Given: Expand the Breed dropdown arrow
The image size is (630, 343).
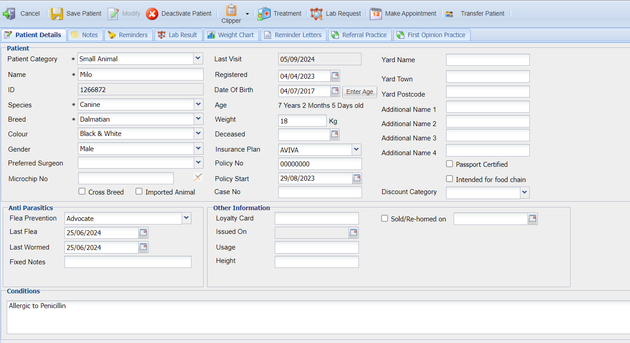Looking at the screenshot, I should pyautogui.click(x=198, y=119).
